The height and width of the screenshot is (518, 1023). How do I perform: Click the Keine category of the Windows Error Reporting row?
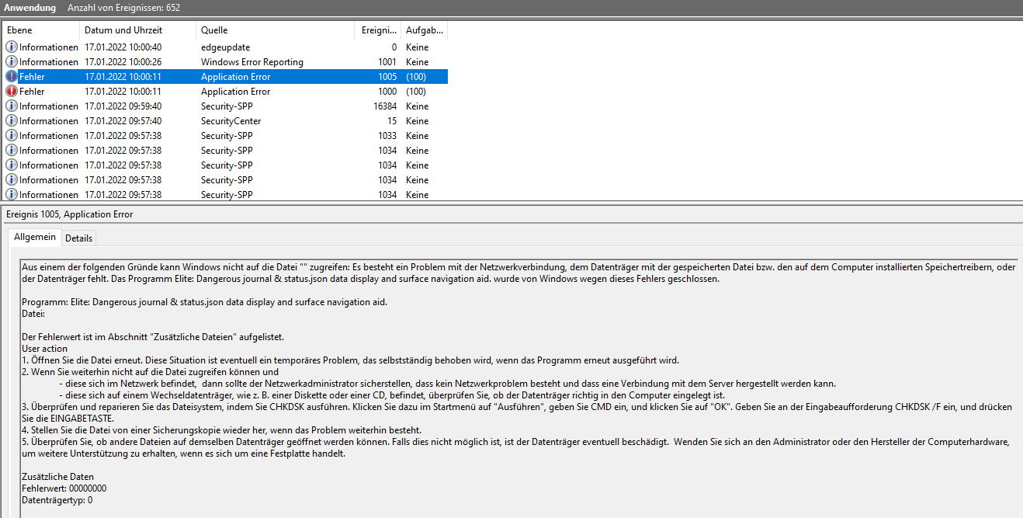tap(417, 62)
